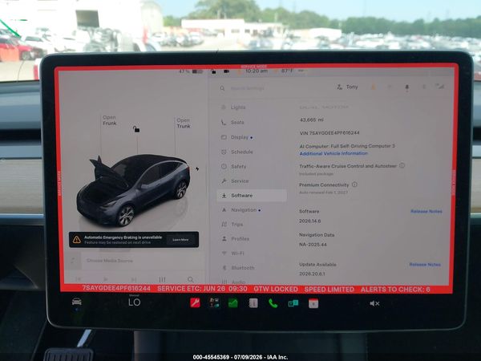Go to Navigation settings
The image size is (481, 361).
[241, 210]
